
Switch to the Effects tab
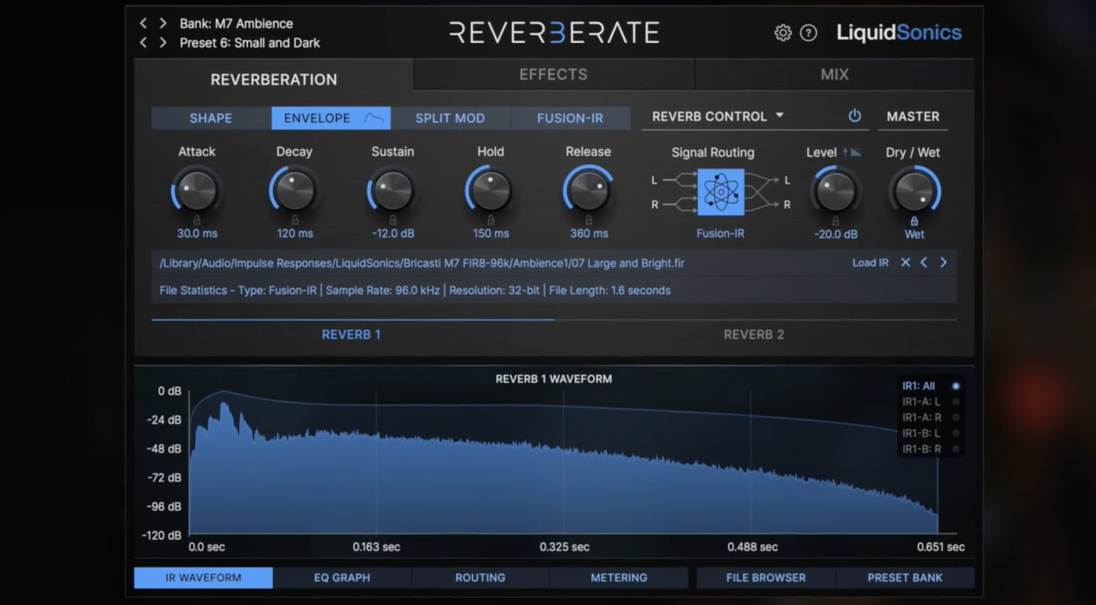tap(553, 74)
